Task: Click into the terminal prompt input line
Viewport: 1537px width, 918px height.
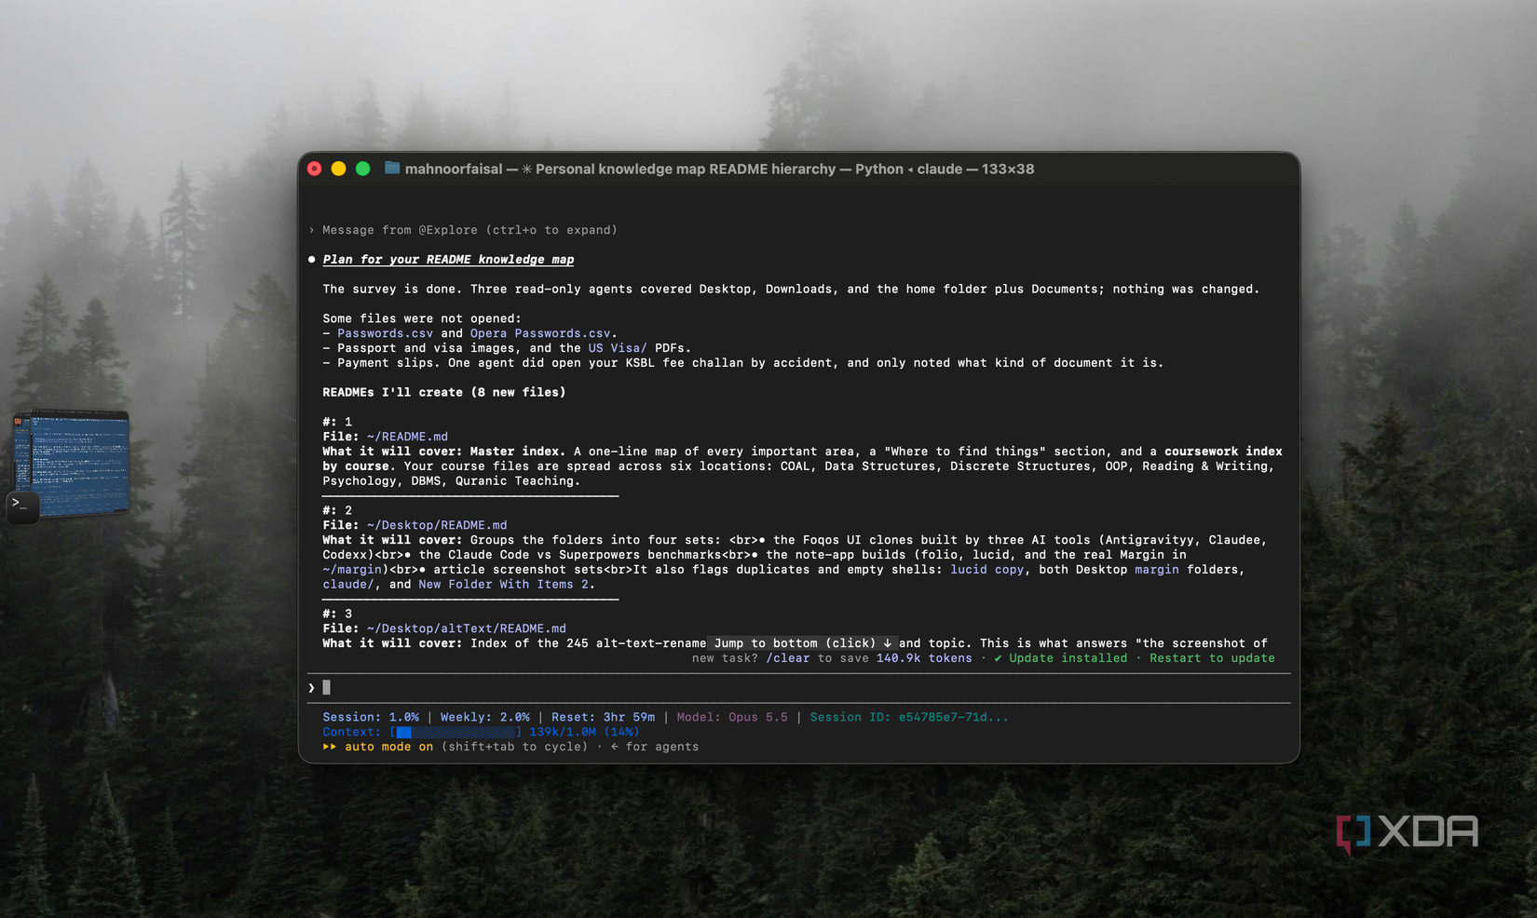Action: click(x=798, y=688)
